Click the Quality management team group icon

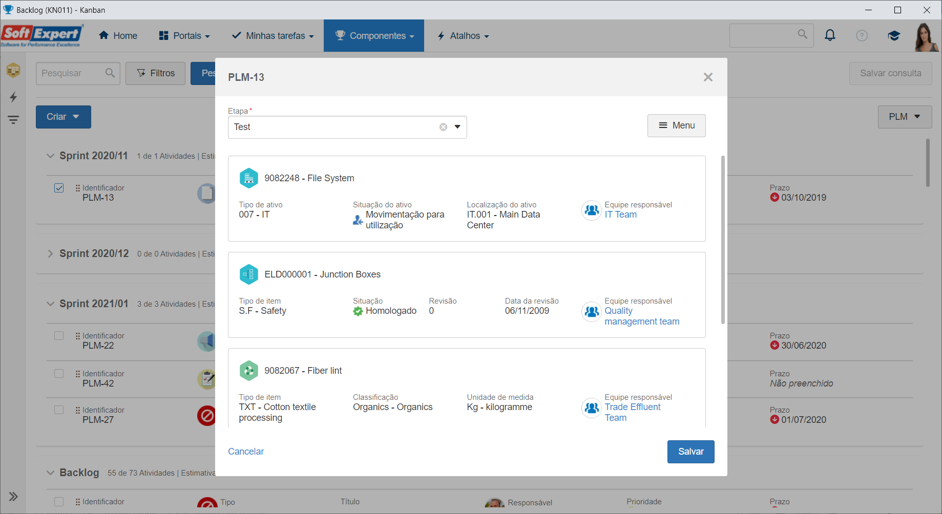coord(592,311)
